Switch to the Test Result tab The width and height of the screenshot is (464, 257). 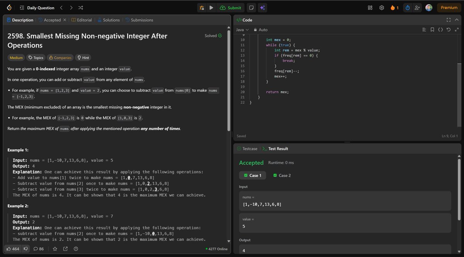(275, 149)
